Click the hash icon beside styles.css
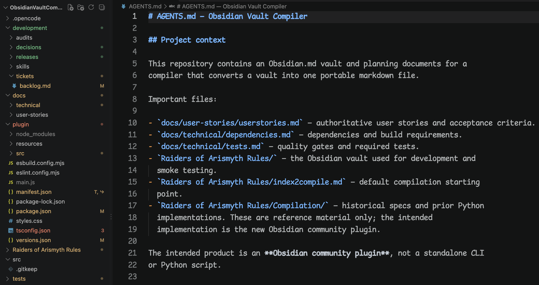 (11, 221)
